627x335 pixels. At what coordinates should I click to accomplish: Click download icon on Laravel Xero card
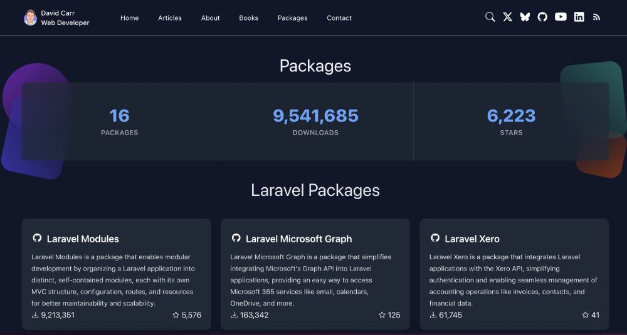point(433,315)
